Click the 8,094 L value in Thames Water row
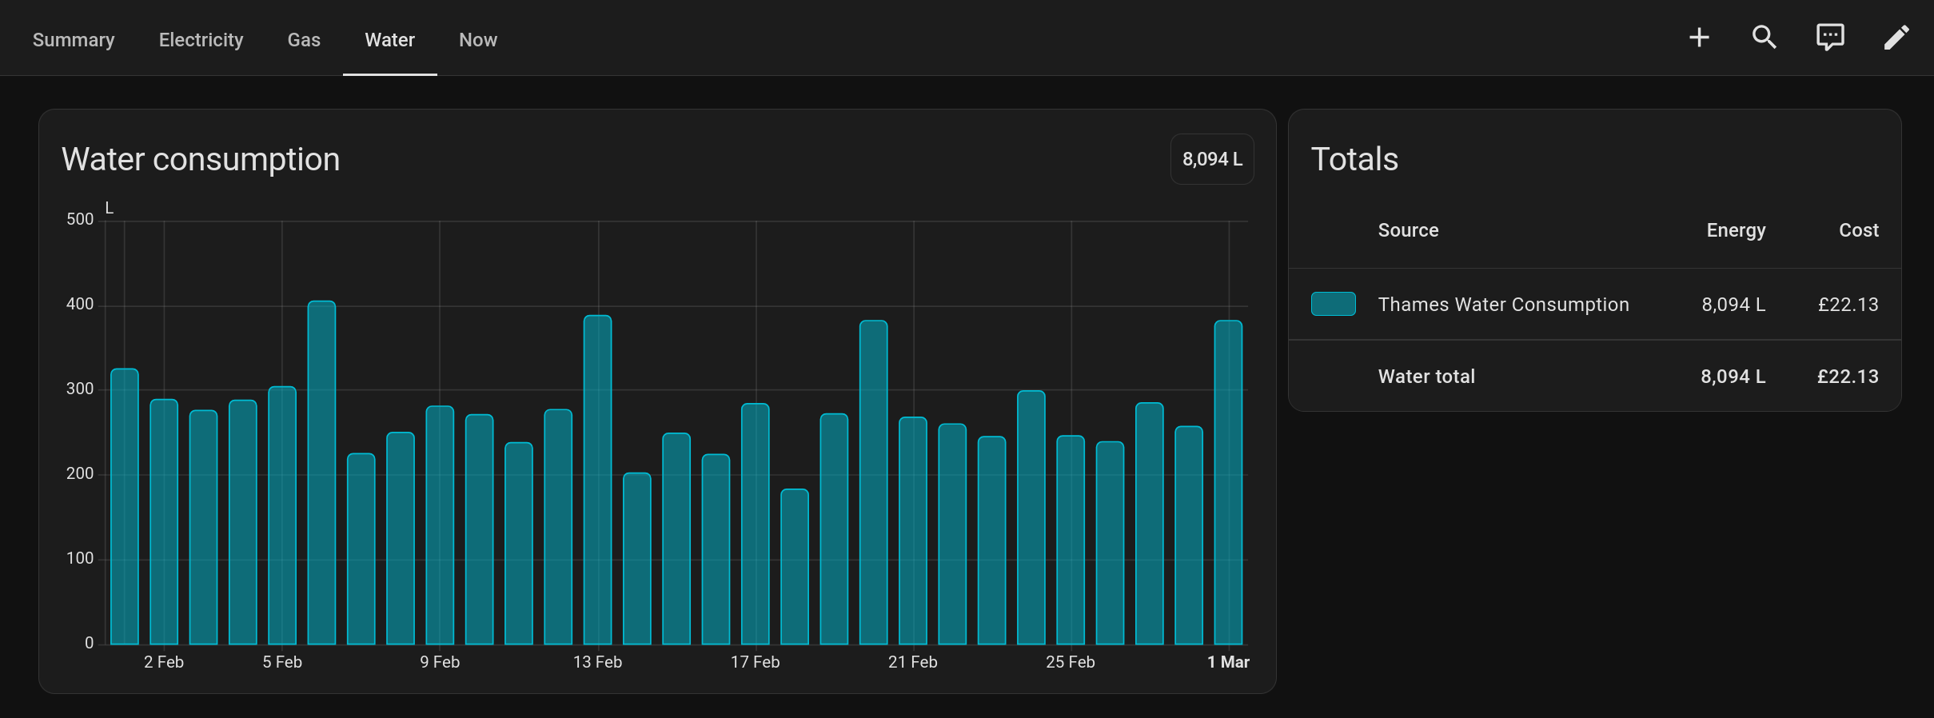 tap(1733, 305)
